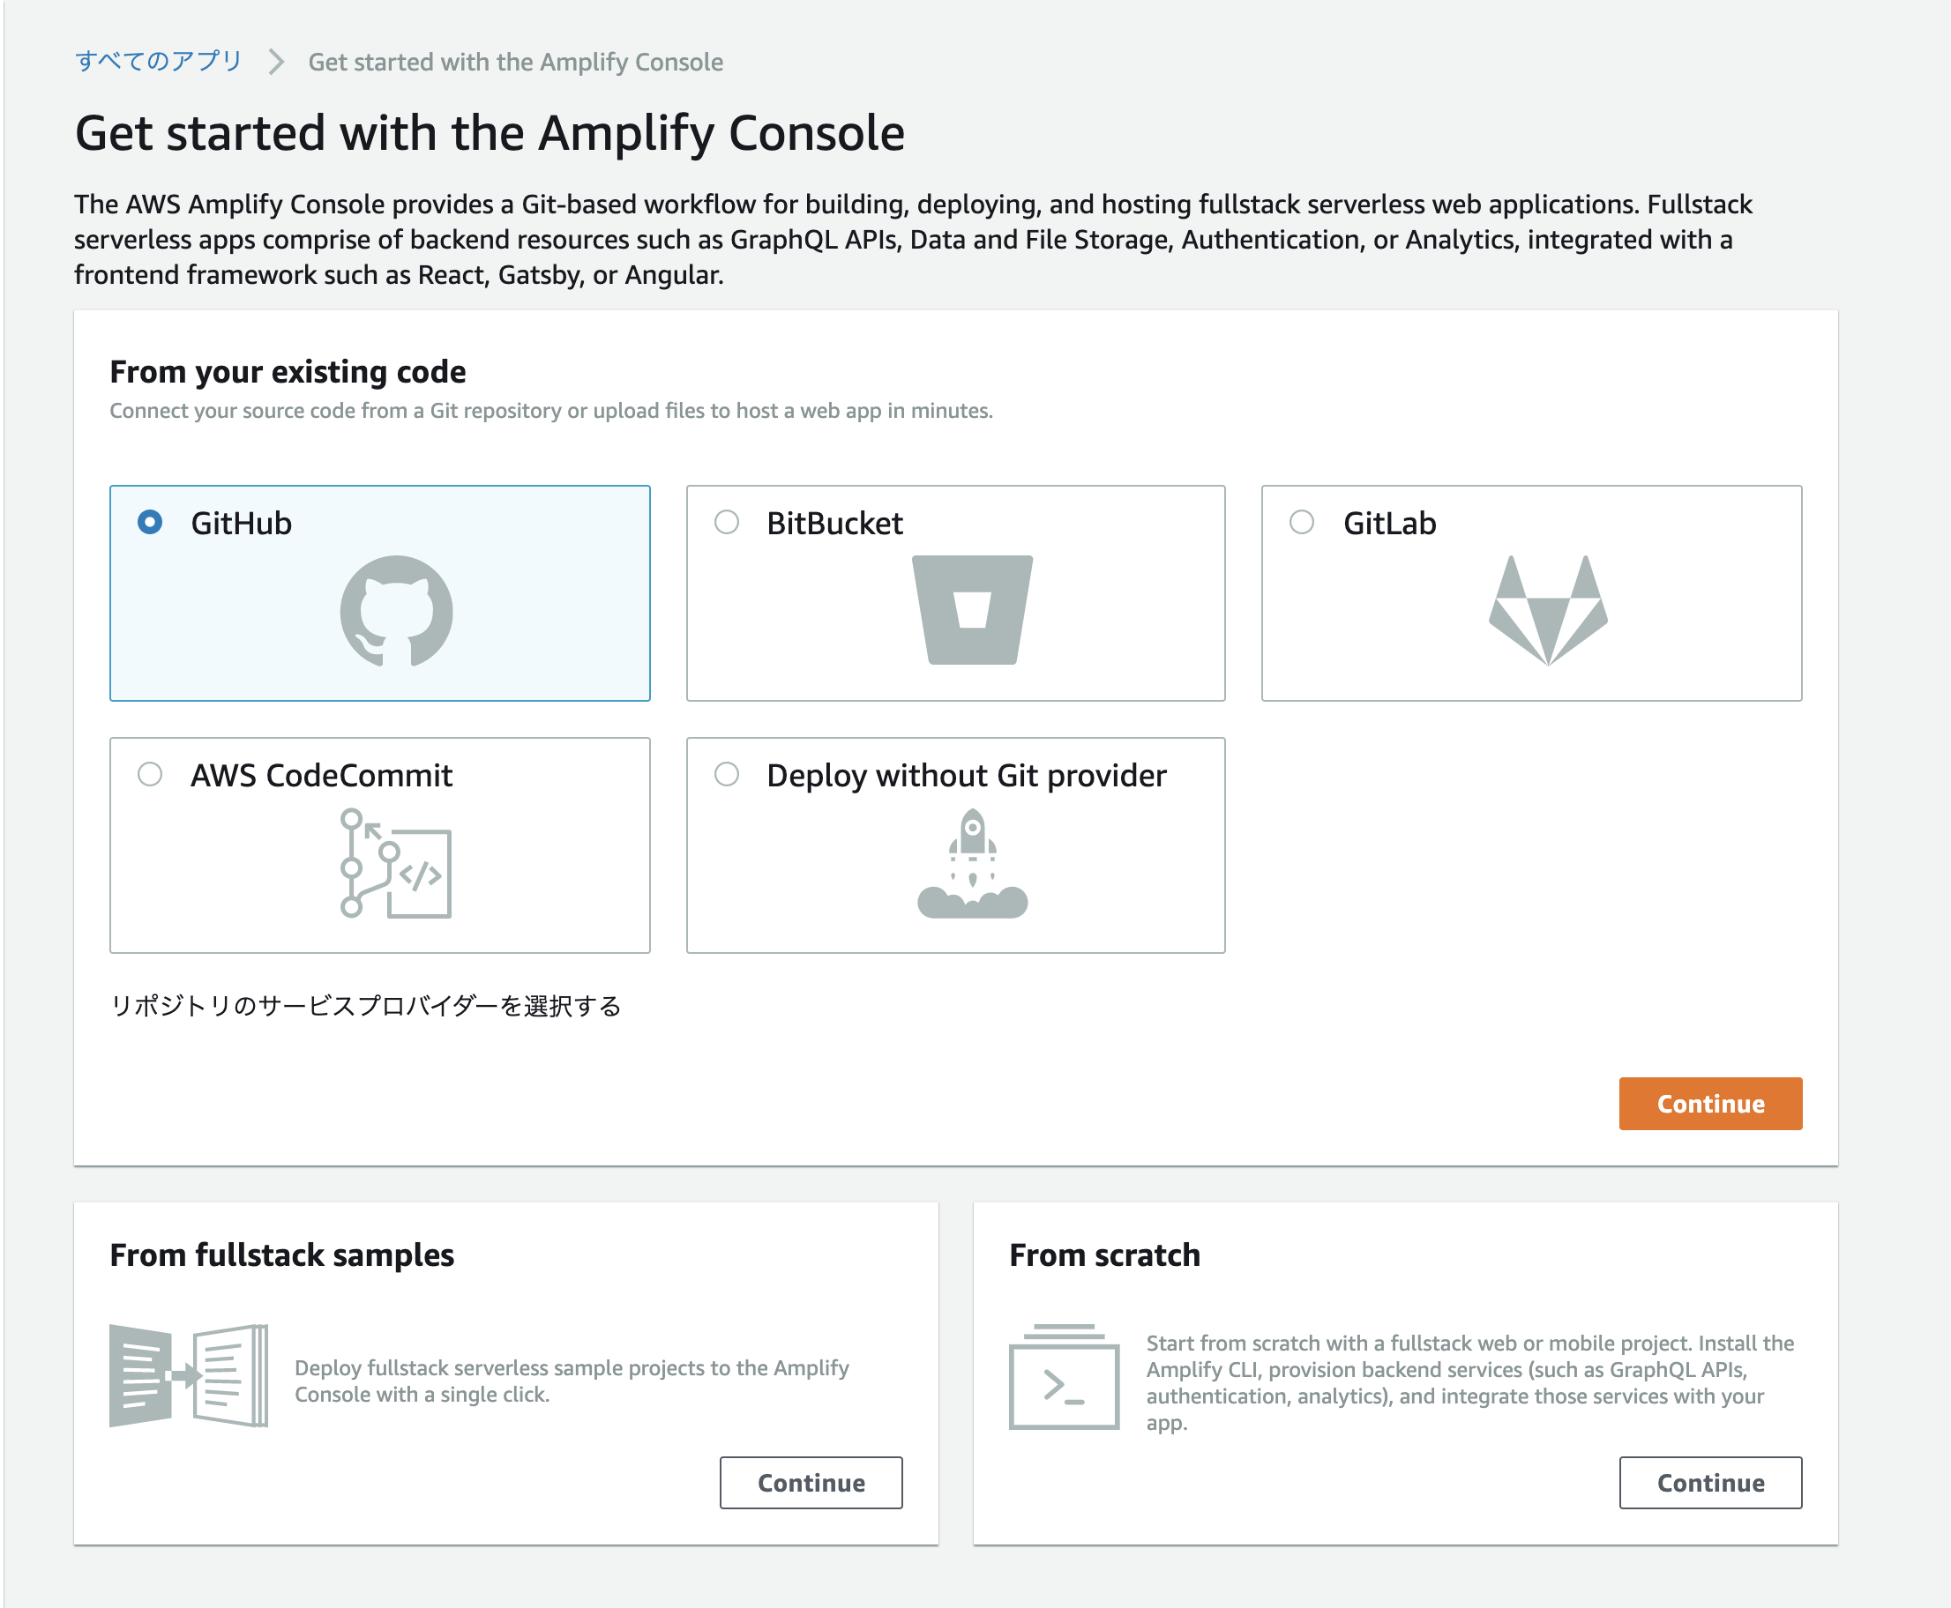Screen dimensions: 1951x1608
Task: Click the BitBucket bucket logo icon
Action: (972, 609)
